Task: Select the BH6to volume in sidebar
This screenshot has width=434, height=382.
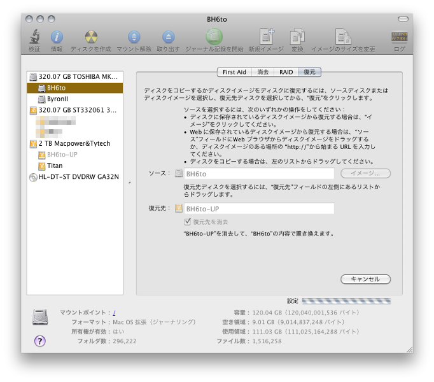Action: (x=74, y=88)
